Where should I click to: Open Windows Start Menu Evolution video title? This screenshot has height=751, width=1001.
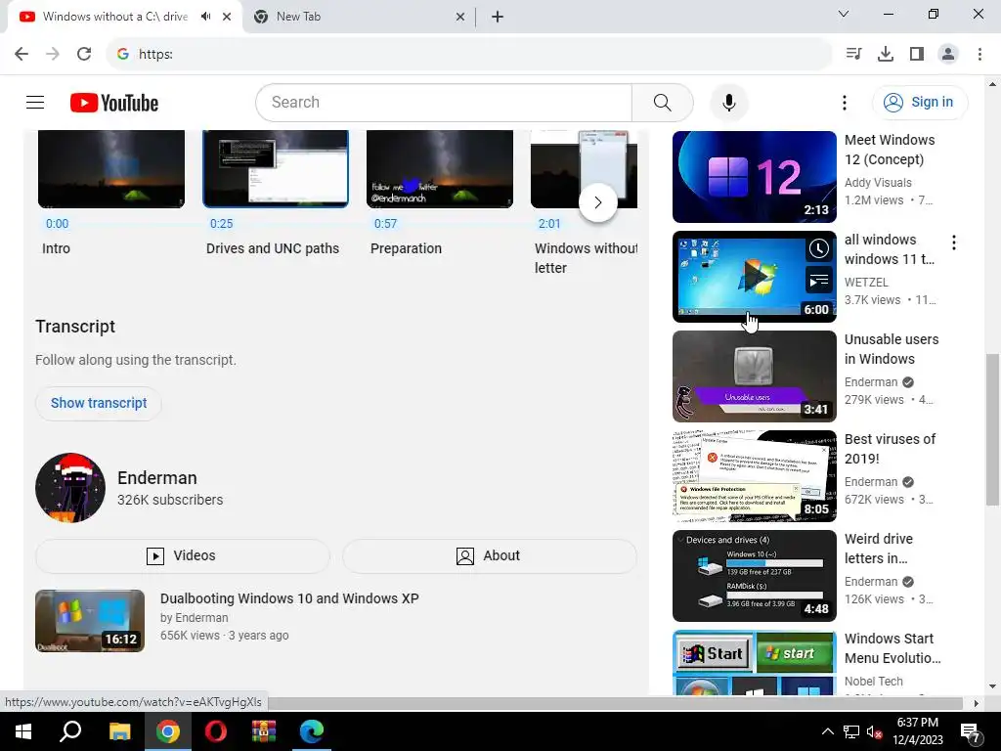coord(892,648)
